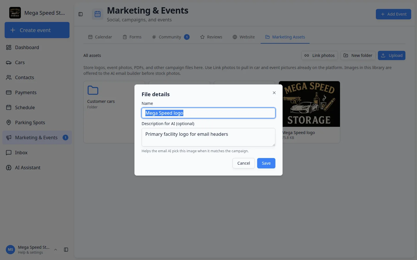The image size is (417, 260).
Task: Click the Community tab badge showing 1
Action: pos(187,37)
